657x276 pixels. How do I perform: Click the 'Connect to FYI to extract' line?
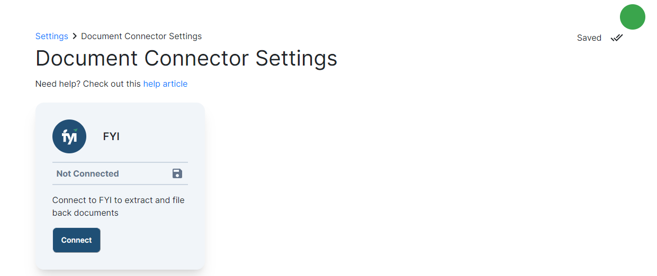tap(119, 200)
